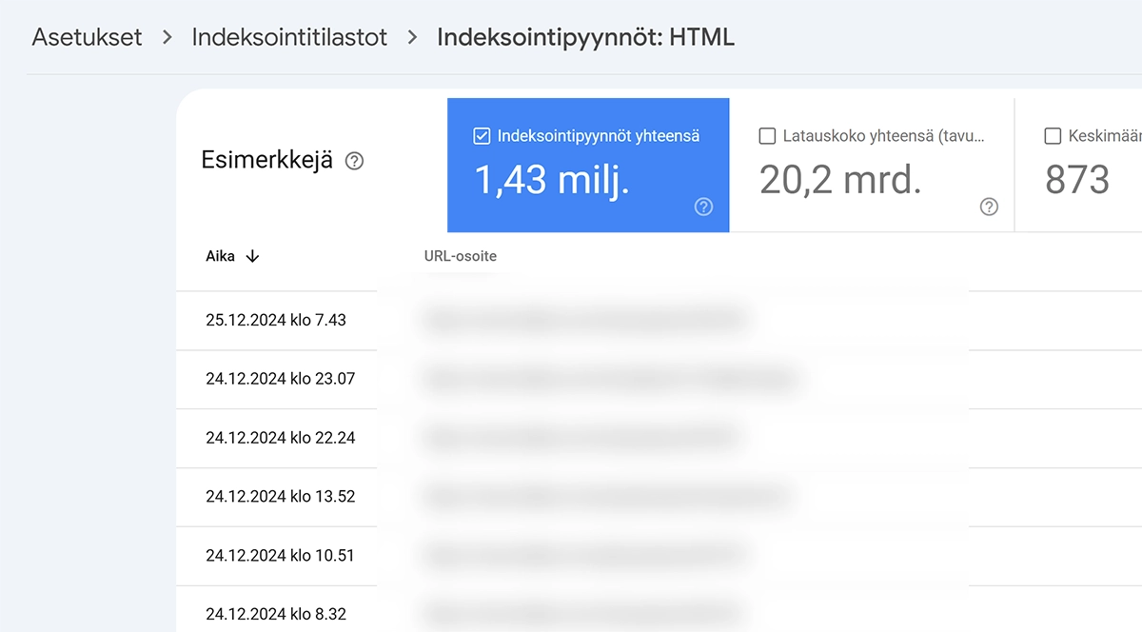The width and height of the screenshot is (1142, 632).
Task: Enable the Latauskoko yhteensä checkbox
Action: point(766,136)
